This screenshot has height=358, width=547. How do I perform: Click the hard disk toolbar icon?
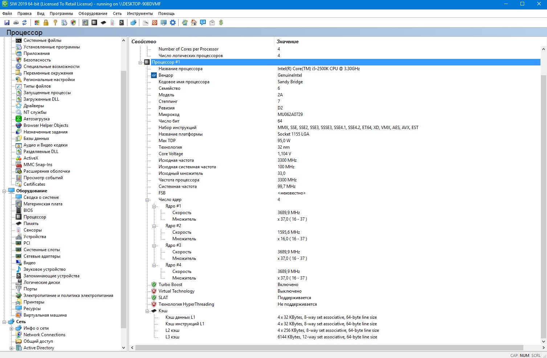tap(121, 23)
